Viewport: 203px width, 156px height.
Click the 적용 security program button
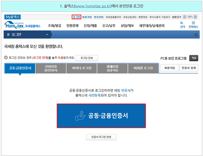pos(194,58)
